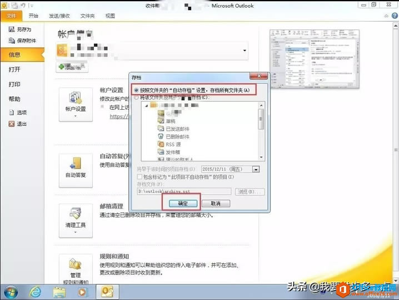
Task: Switch to the 开始 ribbon tab
Action: point(33,16)
